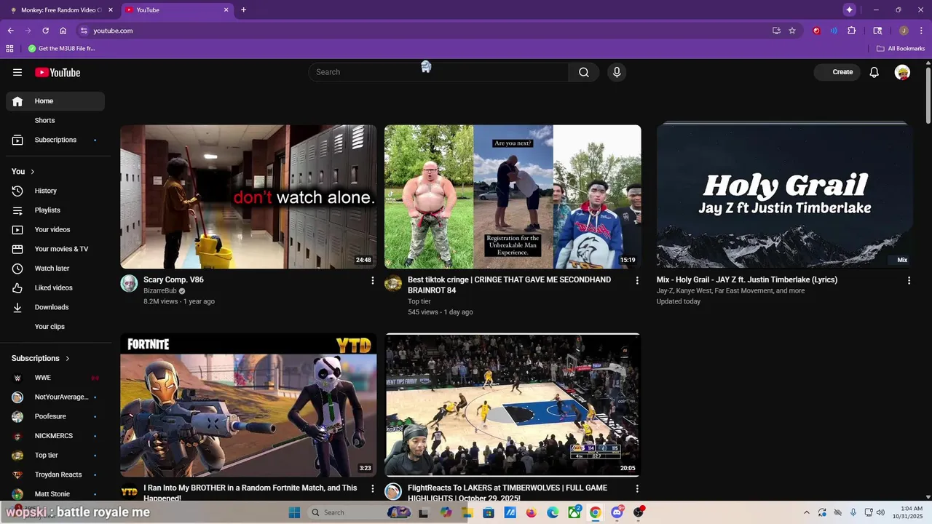Viewport: 932px width, 524px height.
Task: Open the Scary Comp. V86 video thumbnail
Action: click(248, 196)
